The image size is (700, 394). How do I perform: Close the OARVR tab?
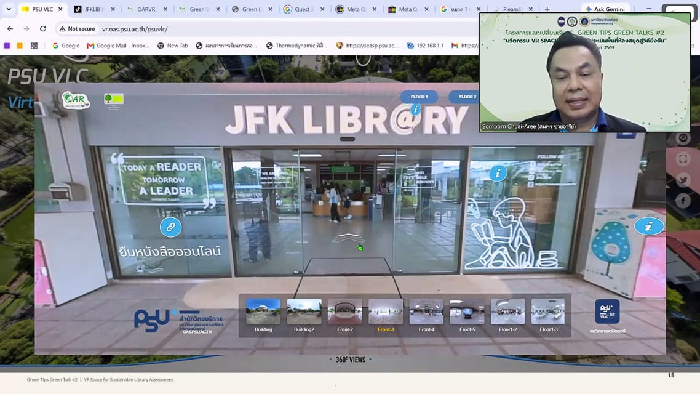[165, 9]
